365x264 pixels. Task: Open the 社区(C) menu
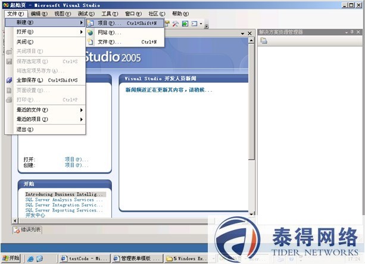click(x=157, y=14)
